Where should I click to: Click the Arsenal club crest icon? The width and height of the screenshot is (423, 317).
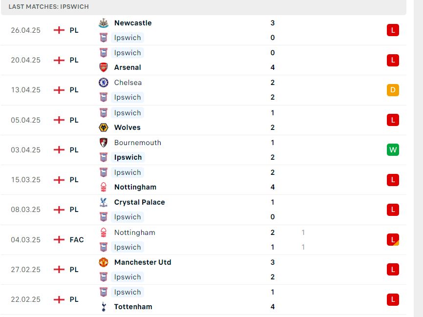104,67
